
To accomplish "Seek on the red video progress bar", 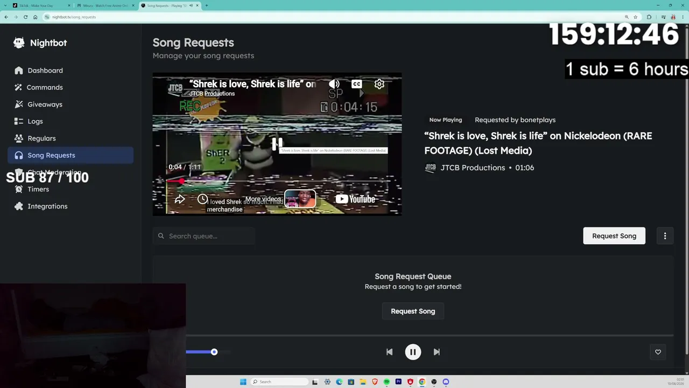I will click(277, 181).
